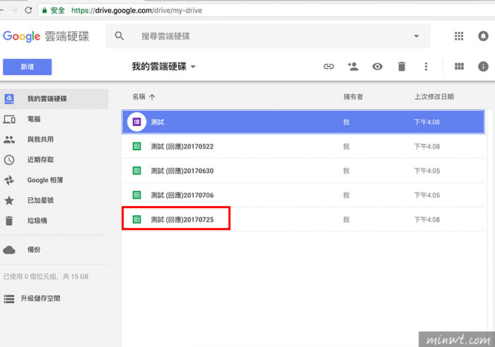Sort by 名稱 column header
The width and height of the screenshot is (495, 347).
click(x=139, y=97)
